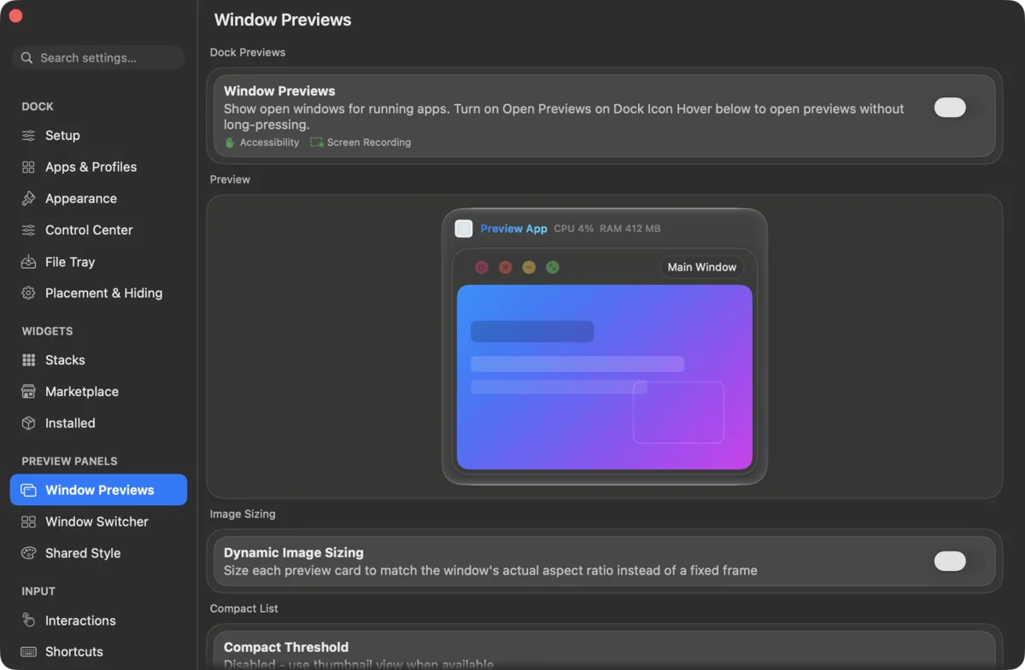1025x670 pixels.
Task: Close the settings window
Action: [x=15, y=15]
